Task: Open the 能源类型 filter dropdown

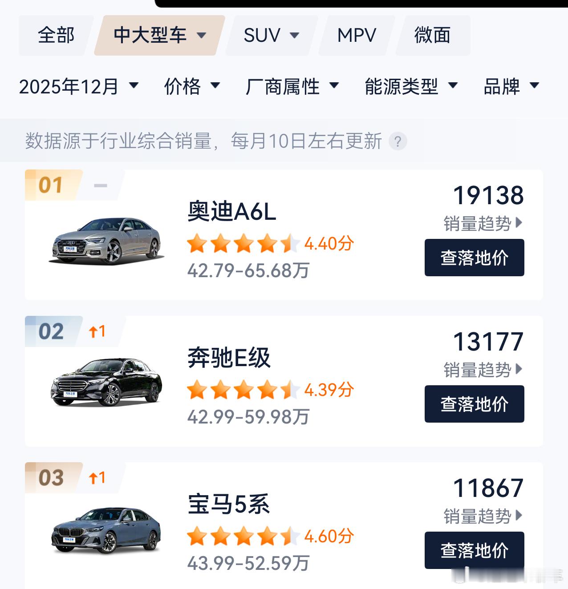Action: coord(411,86)
